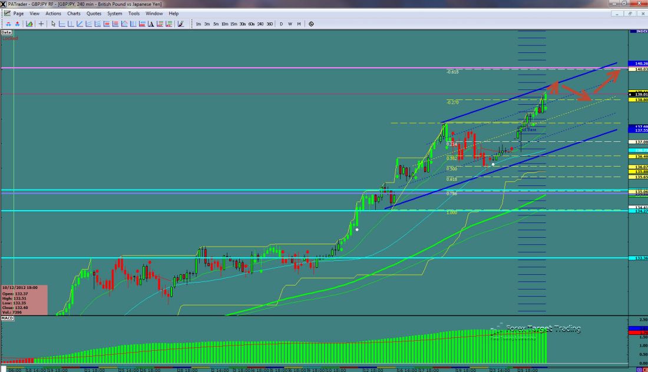The image size is (648, 372).
Task: Click the pencil drawing tool icon
Action: click(180, 24)
